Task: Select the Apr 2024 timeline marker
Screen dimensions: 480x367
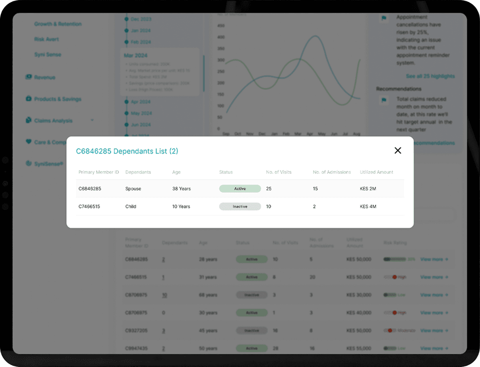Action: pos(127,102)
